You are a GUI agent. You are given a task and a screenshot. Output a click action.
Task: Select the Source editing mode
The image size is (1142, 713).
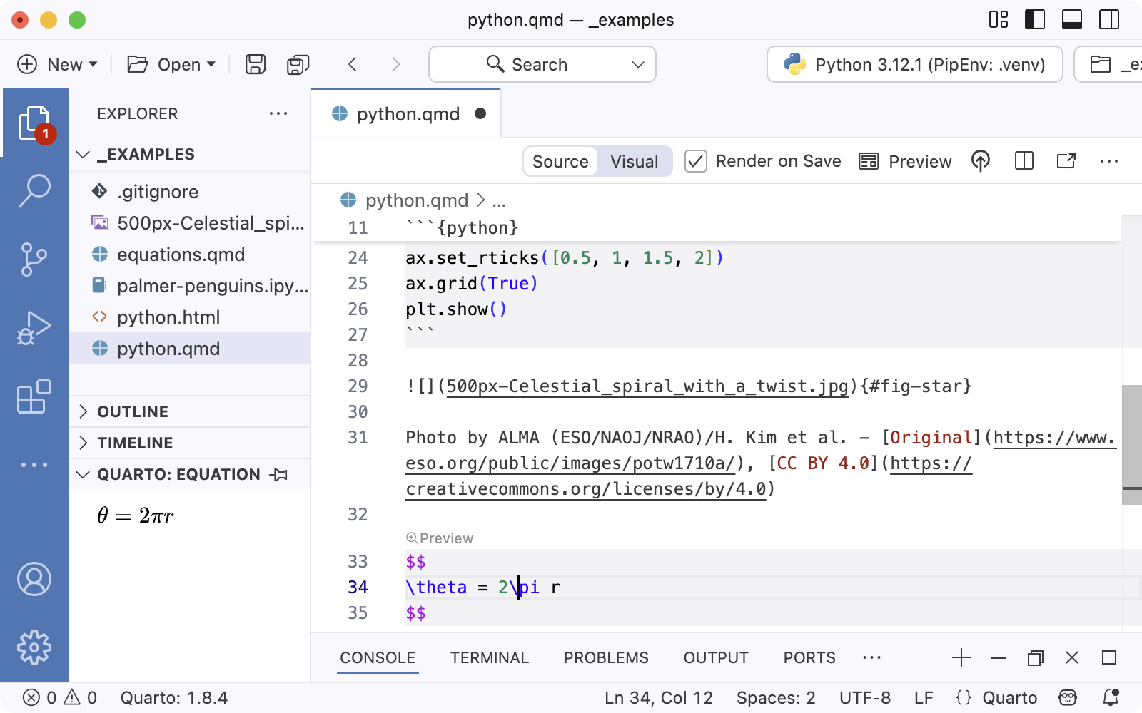click(560, 161)
